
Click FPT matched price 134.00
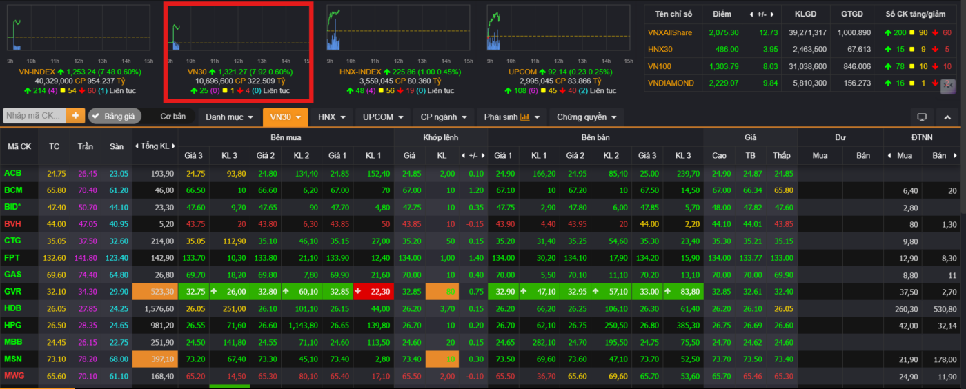point(411,257)
